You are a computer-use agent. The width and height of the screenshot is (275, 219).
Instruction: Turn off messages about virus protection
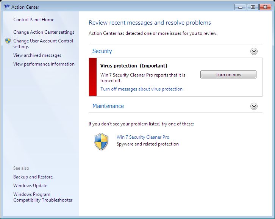click(x=141, y=89)
